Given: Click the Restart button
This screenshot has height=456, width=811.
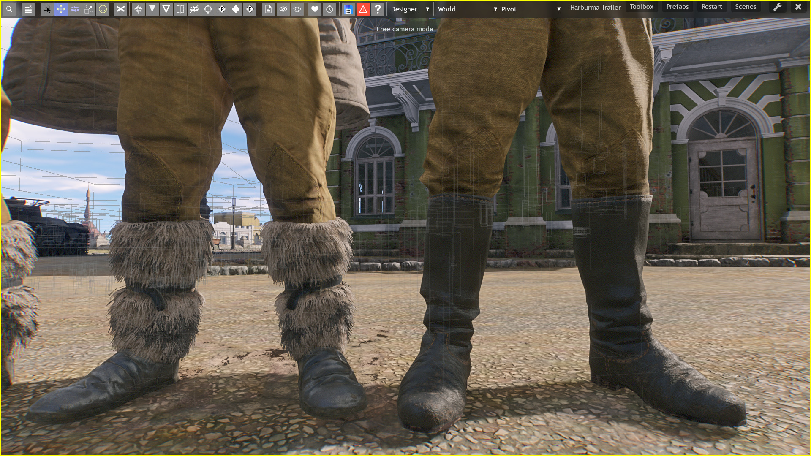Looking at the screenshot, I should click(x=711, y=7).
